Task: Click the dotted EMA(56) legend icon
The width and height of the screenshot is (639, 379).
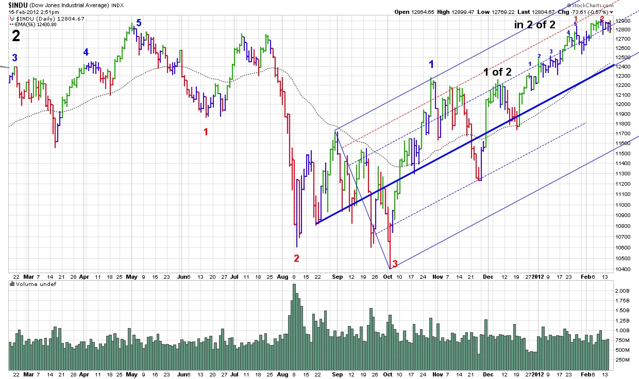Action: 12,24
